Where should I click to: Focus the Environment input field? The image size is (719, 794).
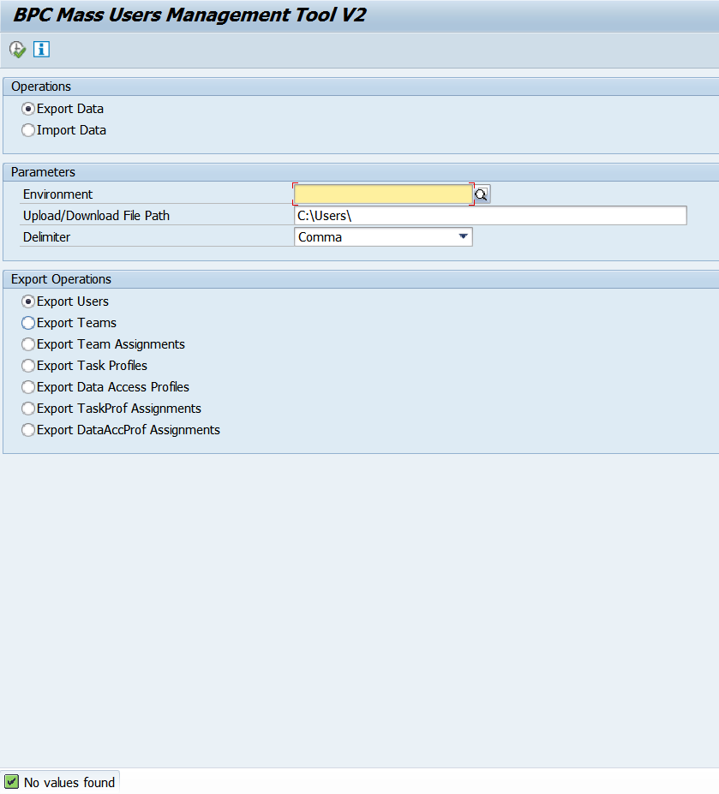[384, 194]
